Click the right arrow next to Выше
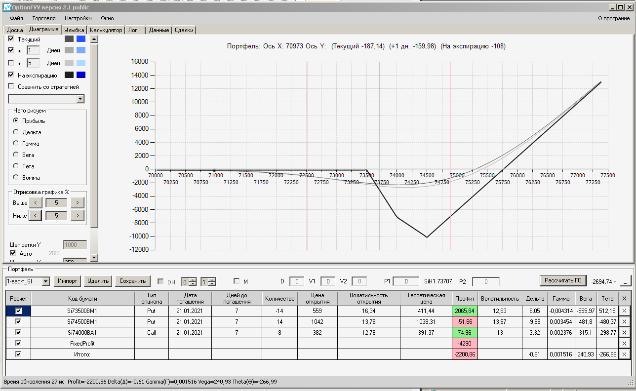The image size is (636, 391). coord(78,202)
